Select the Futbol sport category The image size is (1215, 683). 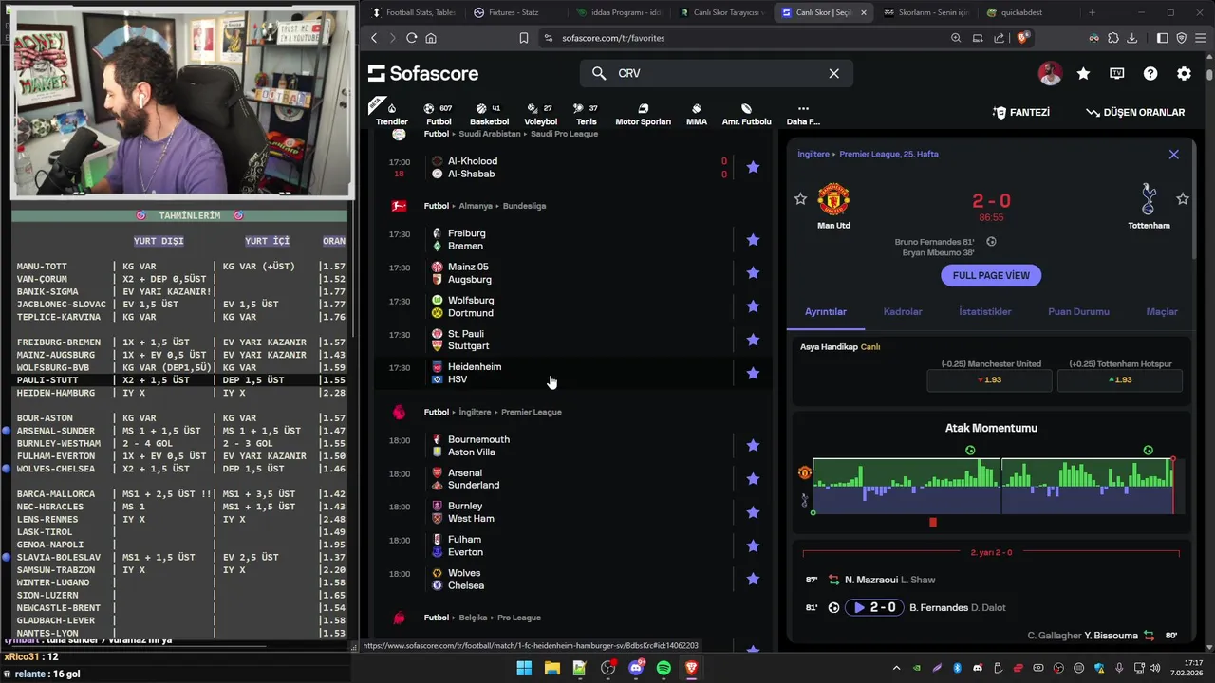[x=439, y=114]
